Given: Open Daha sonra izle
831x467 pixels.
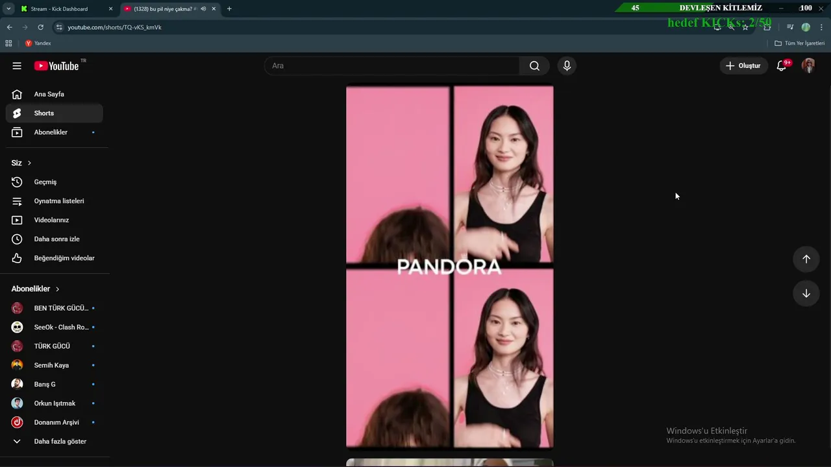Looking at the screenshot, I should click(x=55, y=239).
